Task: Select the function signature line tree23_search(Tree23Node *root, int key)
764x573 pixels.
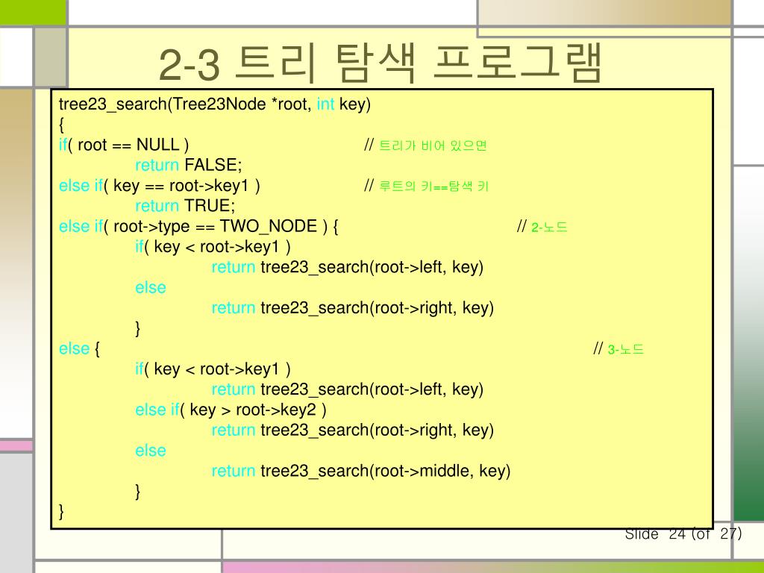Action: (215, 104)
